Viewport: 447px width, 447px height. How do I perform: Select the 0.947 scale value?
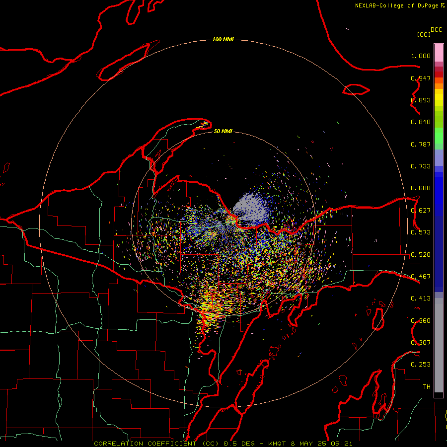click(421, 78)
